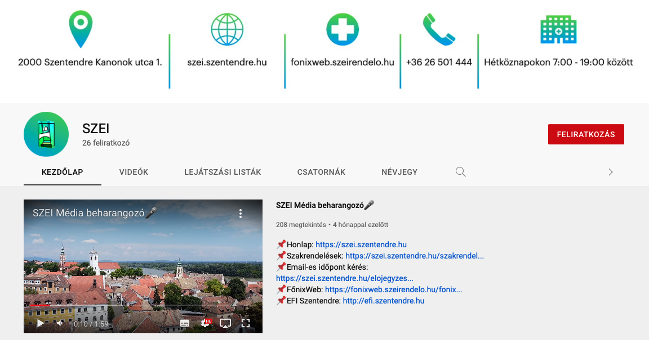Viewport: 649px width, 340px height.
Task: Click banner text szei.szentendre.hu
Action: click(x=227, y=62)
